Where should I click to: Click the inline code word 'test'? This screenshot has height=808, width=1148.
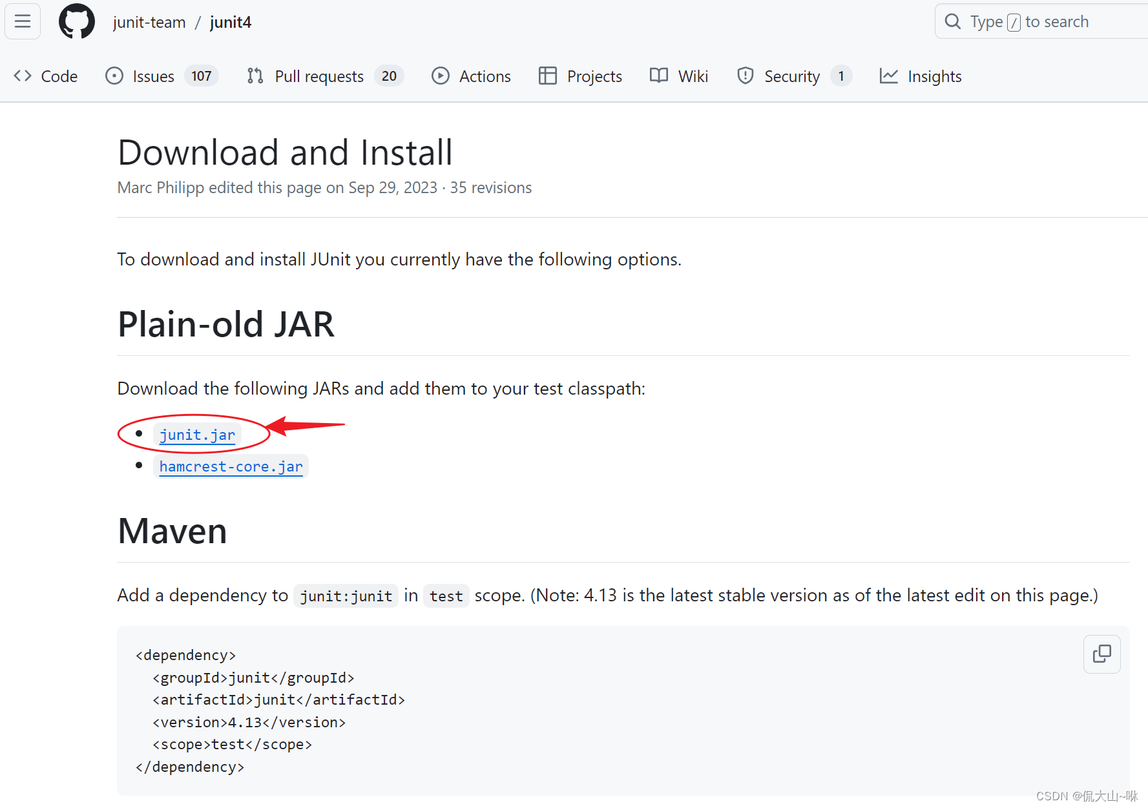coord(446,596)
